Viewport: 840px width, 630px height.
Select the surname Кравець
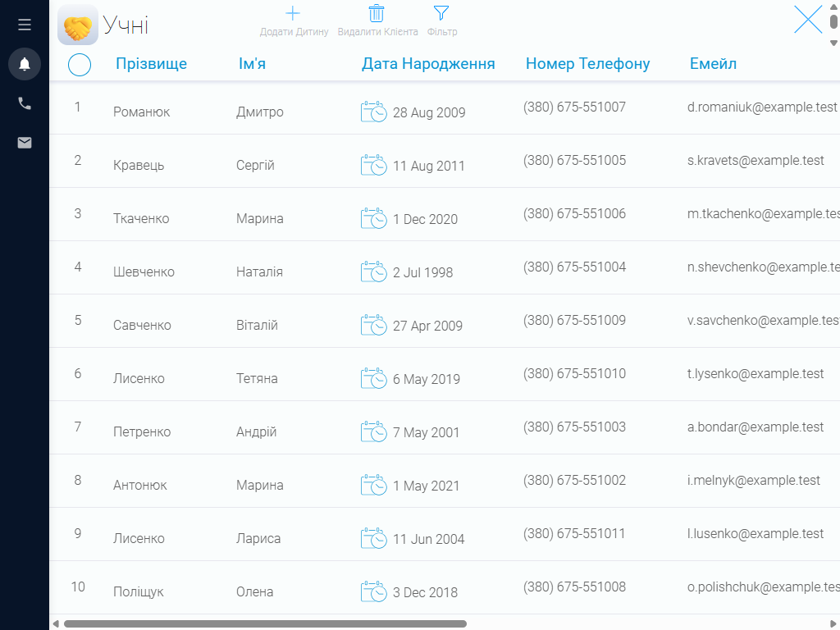(x=139, y=166)
